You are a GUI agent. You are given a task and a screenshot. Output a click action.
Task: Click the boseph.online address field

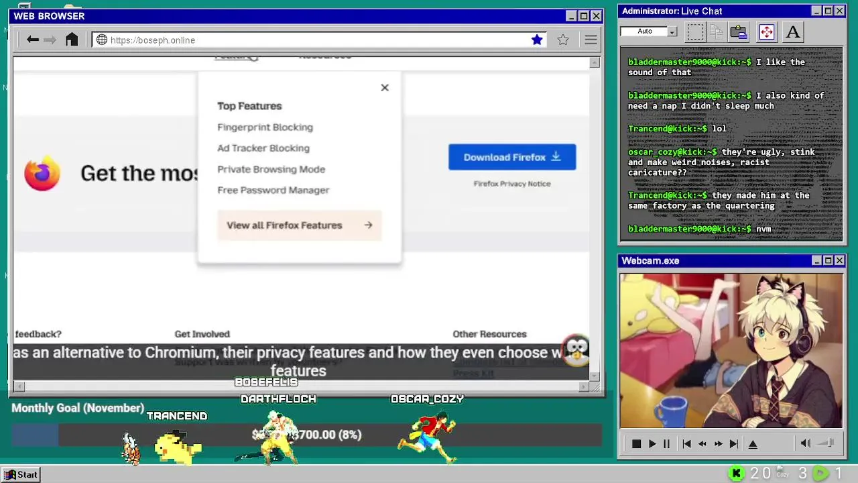319,40
